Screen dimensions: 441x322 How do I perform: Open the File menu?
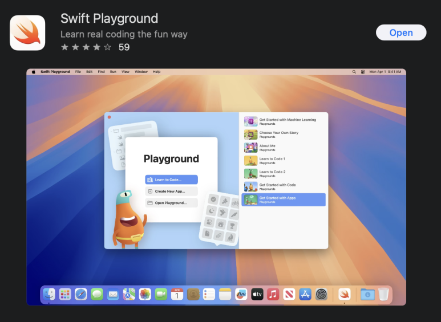(78, 72)
